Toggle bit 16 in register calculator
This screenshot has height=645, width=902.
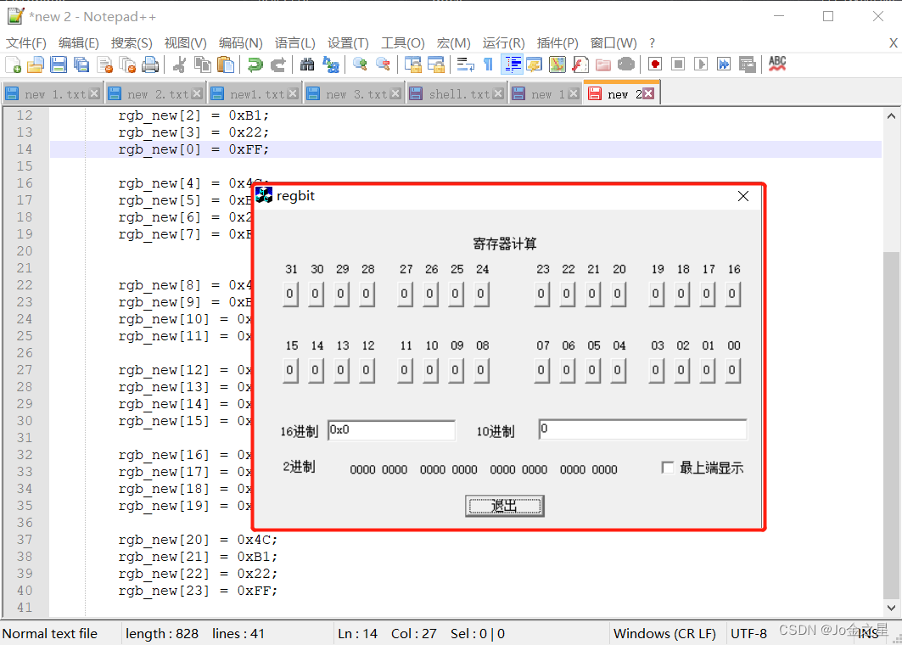(x=732, y=294)
